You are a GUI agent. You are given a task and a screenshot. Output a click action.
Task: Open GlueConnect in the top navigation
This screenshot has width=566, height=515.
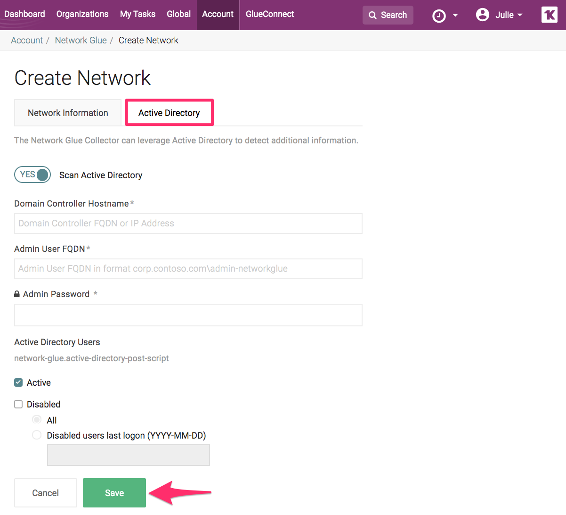pos(270,14)
